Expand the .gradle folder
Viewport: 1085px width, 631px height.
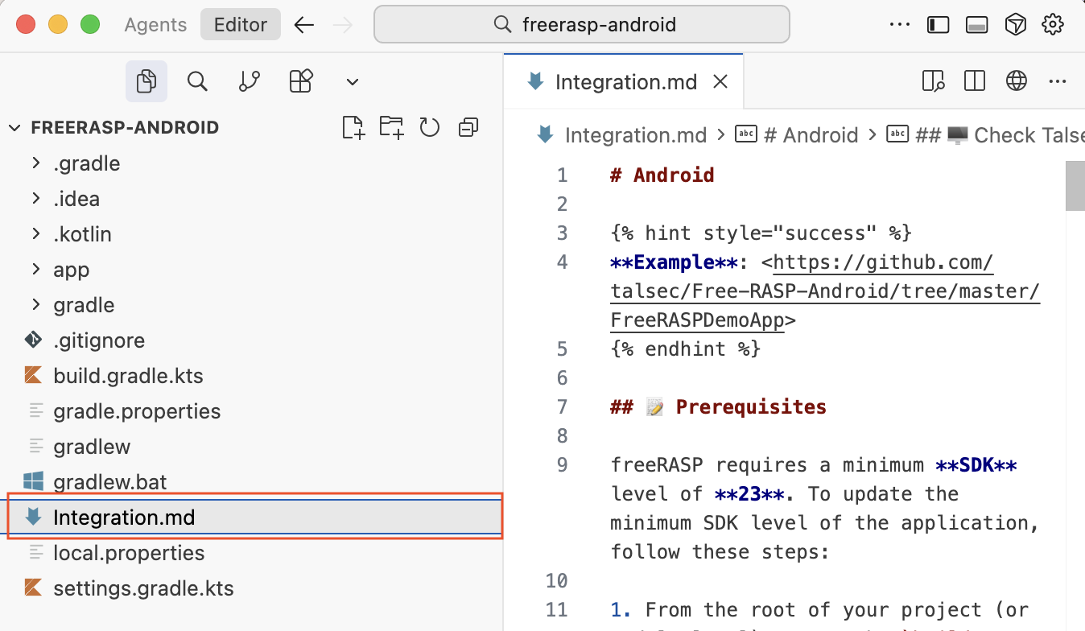tap(86, 163)
